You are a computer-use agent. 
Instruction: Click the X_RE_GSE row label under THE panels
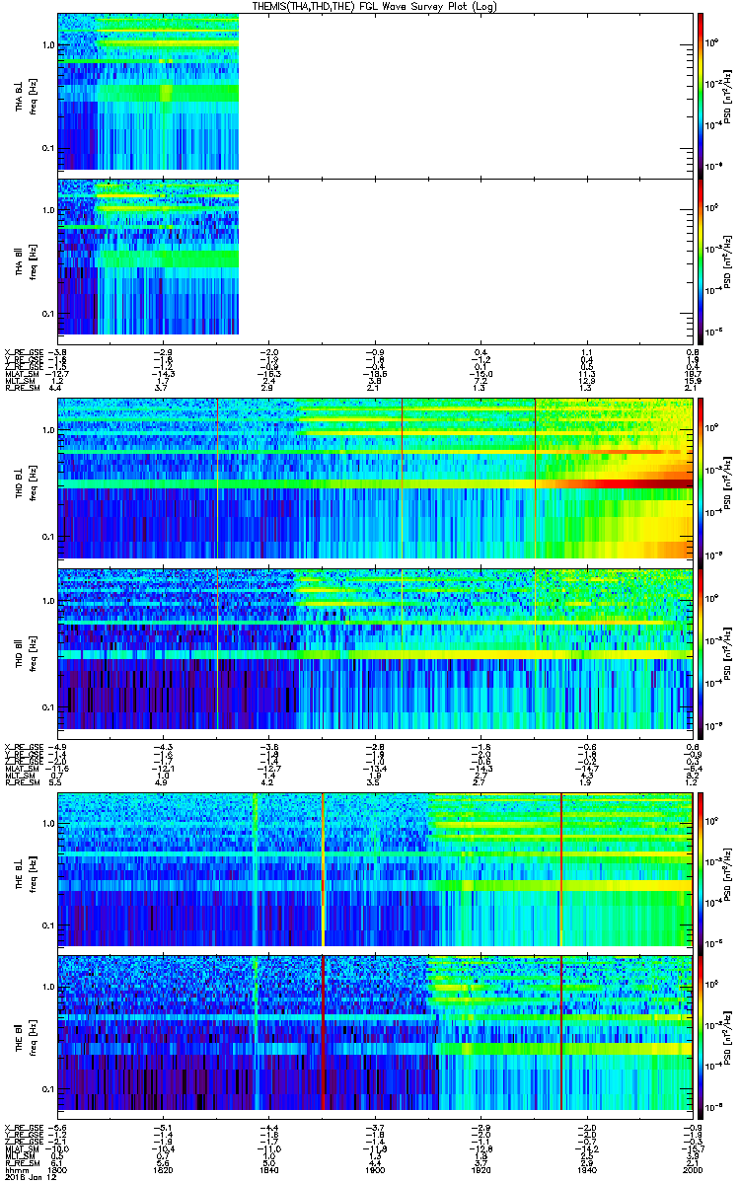(22, 1128)
